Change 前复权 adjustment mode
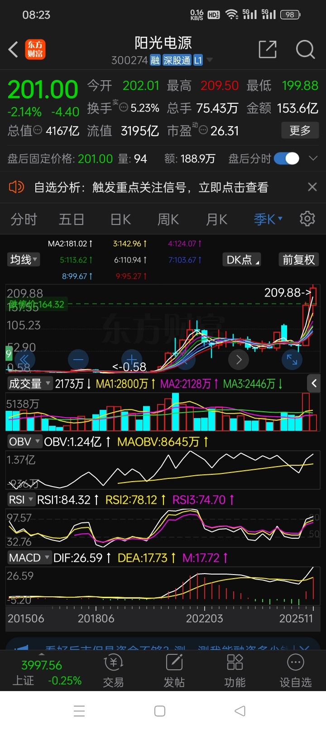The width and height of the screenshot is (326, 731). point(298,259)
